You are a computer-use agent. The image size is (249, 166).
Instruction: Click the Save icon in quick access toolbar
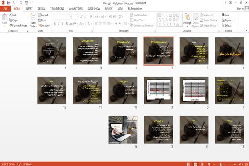pyautogui.click(x=9, y=3)
